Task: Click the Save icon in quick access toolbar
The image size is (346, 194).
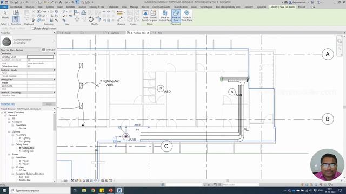Action: [x=16, y=2]
